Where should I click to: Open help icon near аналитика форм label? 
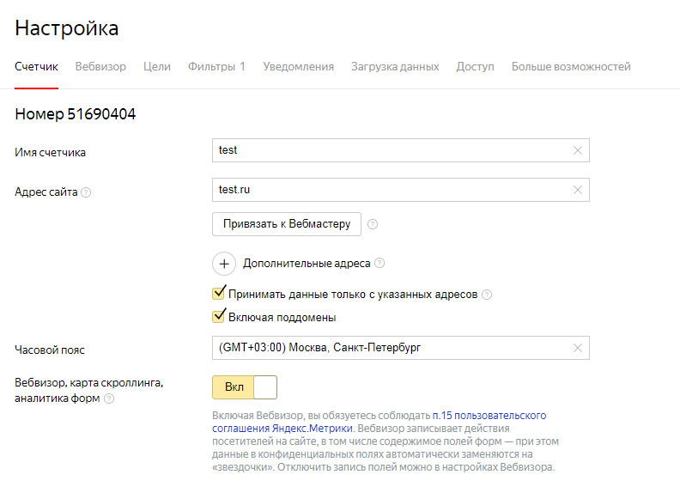click(x=109, y=399)
